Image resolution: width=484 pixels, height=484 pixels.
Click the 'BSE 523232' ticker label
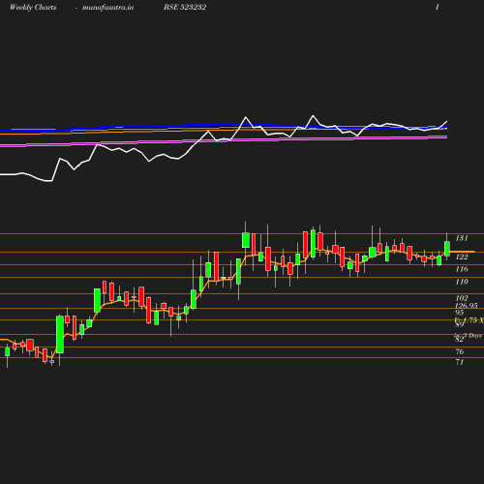coord(185,7)
